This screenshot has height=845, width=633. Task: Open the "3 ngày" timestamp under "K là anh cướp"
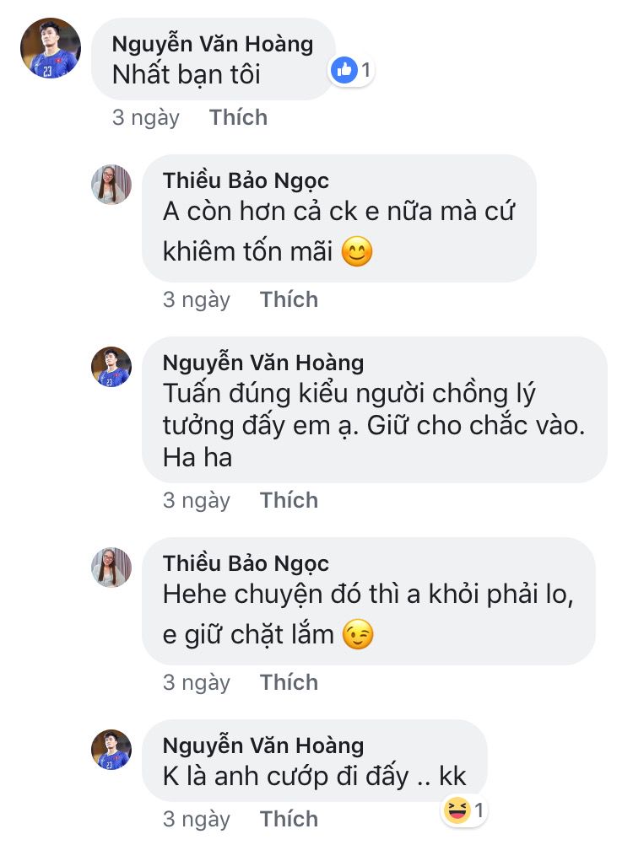coord(197,819)
